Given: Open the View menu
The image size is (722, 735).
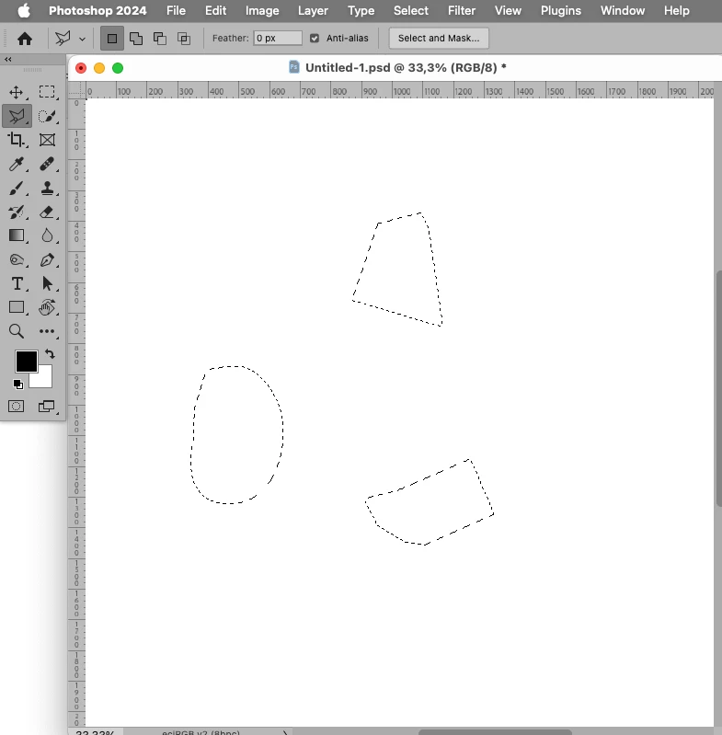Looking at the screenshot, I should 508,10.
